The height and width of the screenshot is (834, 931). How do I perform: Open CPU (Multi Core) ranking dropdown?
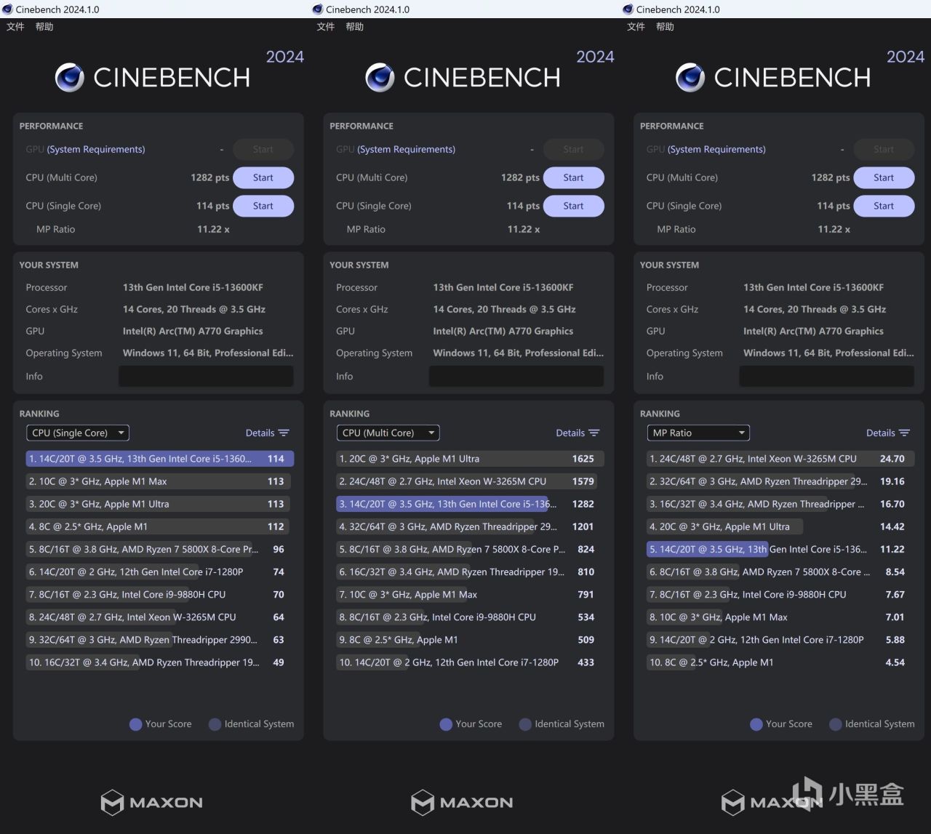(388, 433)
